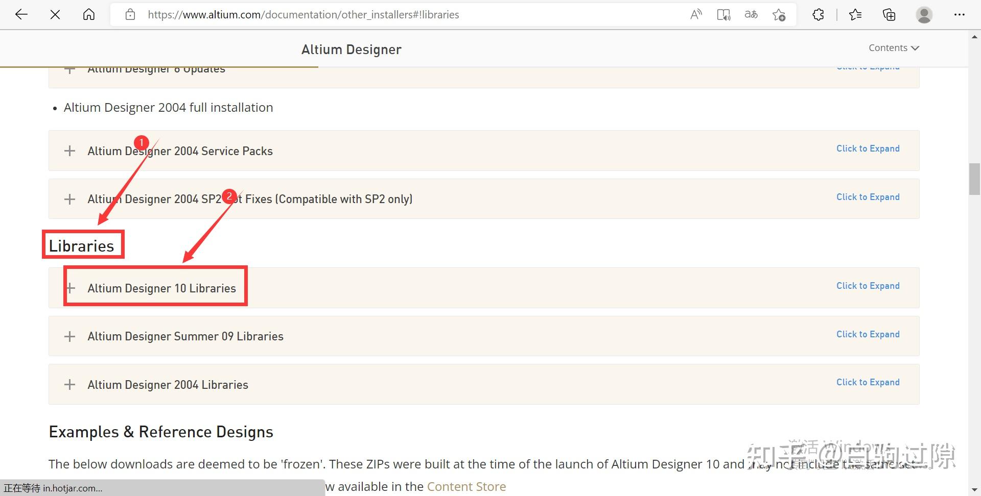
Task: Open the Content Store link
Action: click(466, 487)
